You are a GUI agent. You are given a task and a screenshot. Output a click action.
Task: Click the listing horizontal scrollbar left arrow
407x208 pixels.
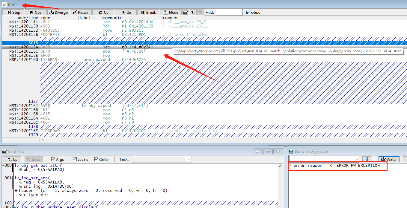(x=43, y=140)
